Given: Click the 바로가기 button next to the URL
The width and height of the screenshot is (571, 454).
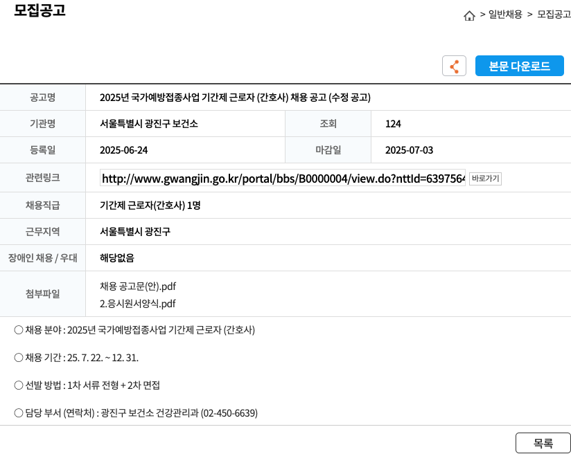Looking at the screenshot, I should (x=485, y=179).
